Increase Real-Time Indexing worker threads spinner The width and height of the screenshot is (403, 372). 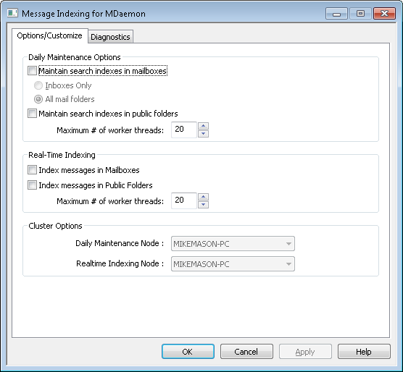[203, 197]
